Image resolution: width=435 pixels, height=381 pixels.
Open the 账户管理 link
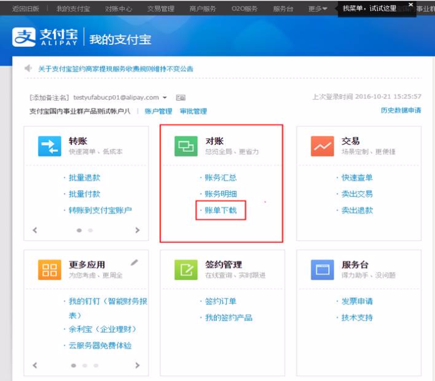tap(158, 111)
